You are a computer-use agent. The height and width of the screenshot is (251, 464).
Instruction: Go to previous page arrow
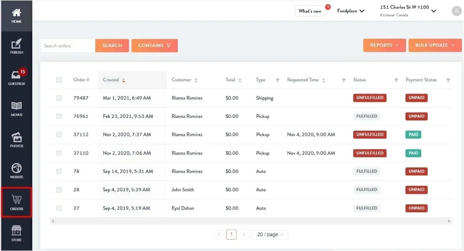click(x=219, y=234)
